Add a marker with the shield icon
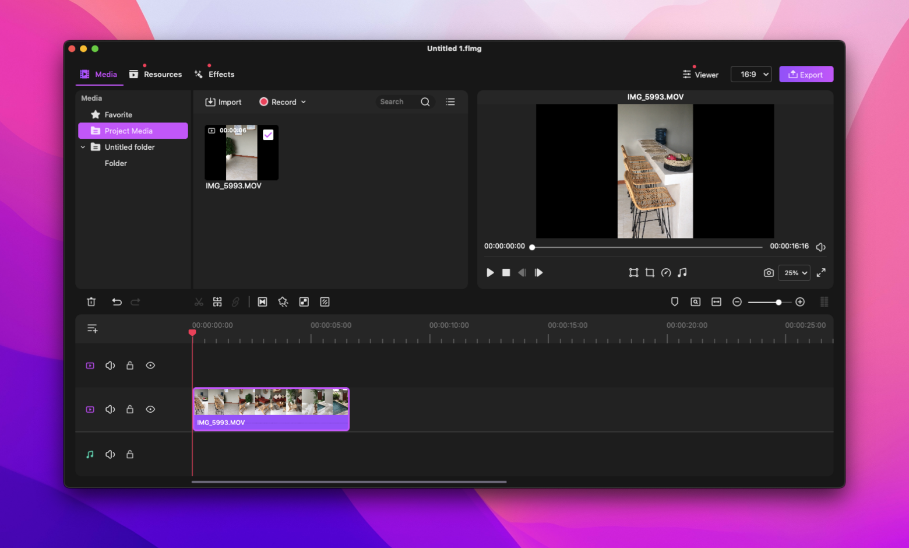The width and height of the screenshot is (909, 548). (675, 302)
